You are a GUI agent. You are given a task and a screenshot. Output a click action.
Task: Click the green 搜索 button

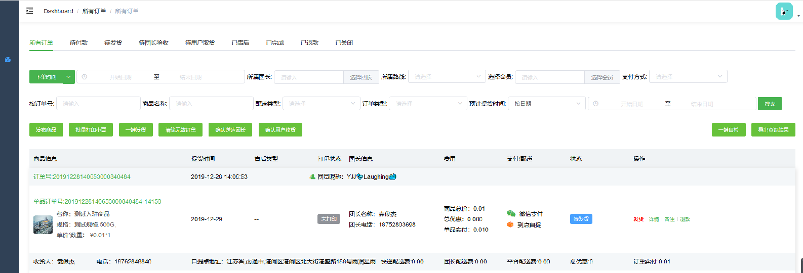770,104
